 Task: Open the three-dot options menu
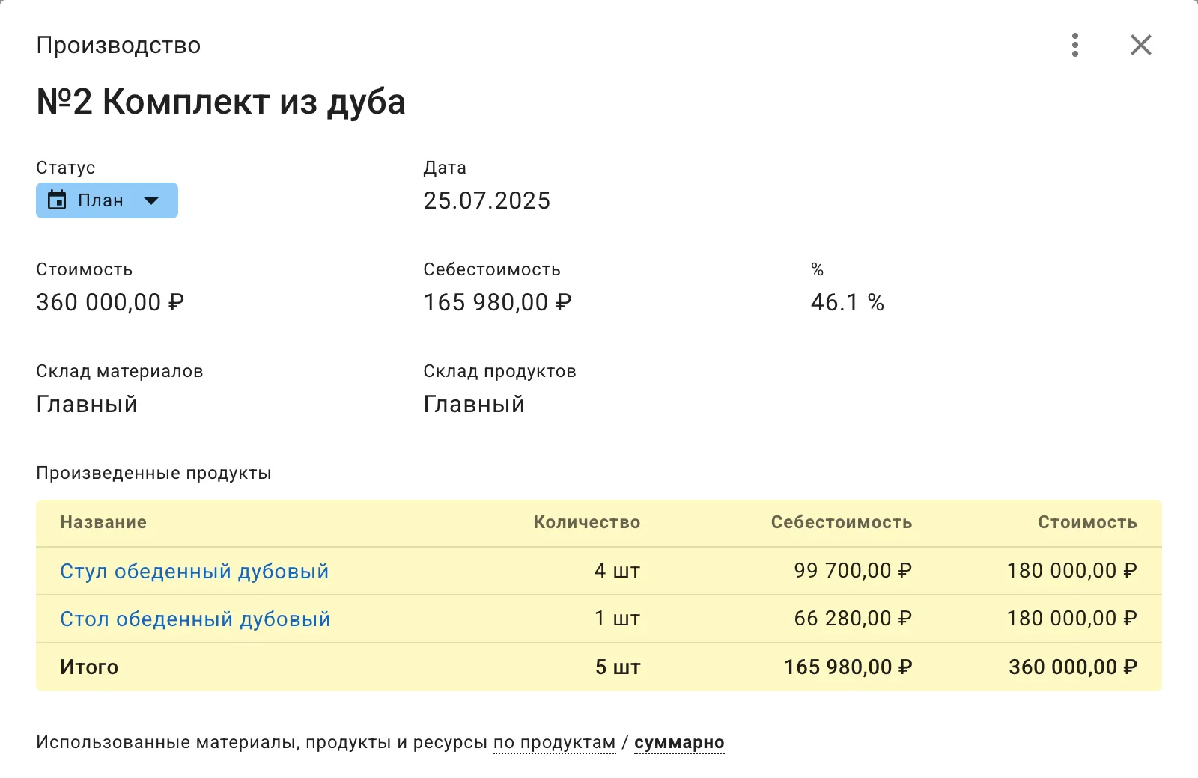coord(1074,45)
